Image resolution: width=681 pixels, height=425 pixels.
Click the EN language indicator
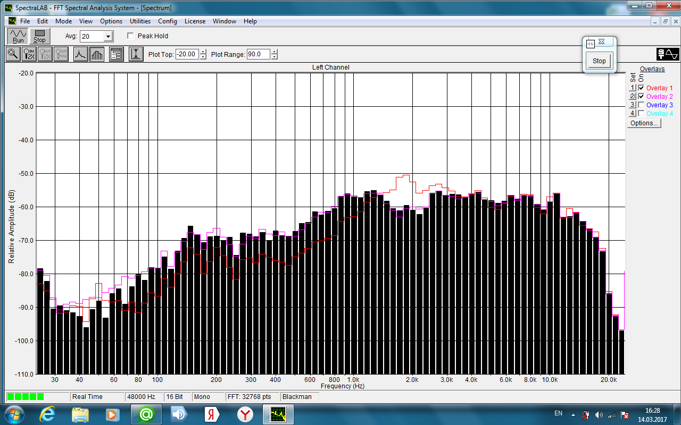coord(558,413)
